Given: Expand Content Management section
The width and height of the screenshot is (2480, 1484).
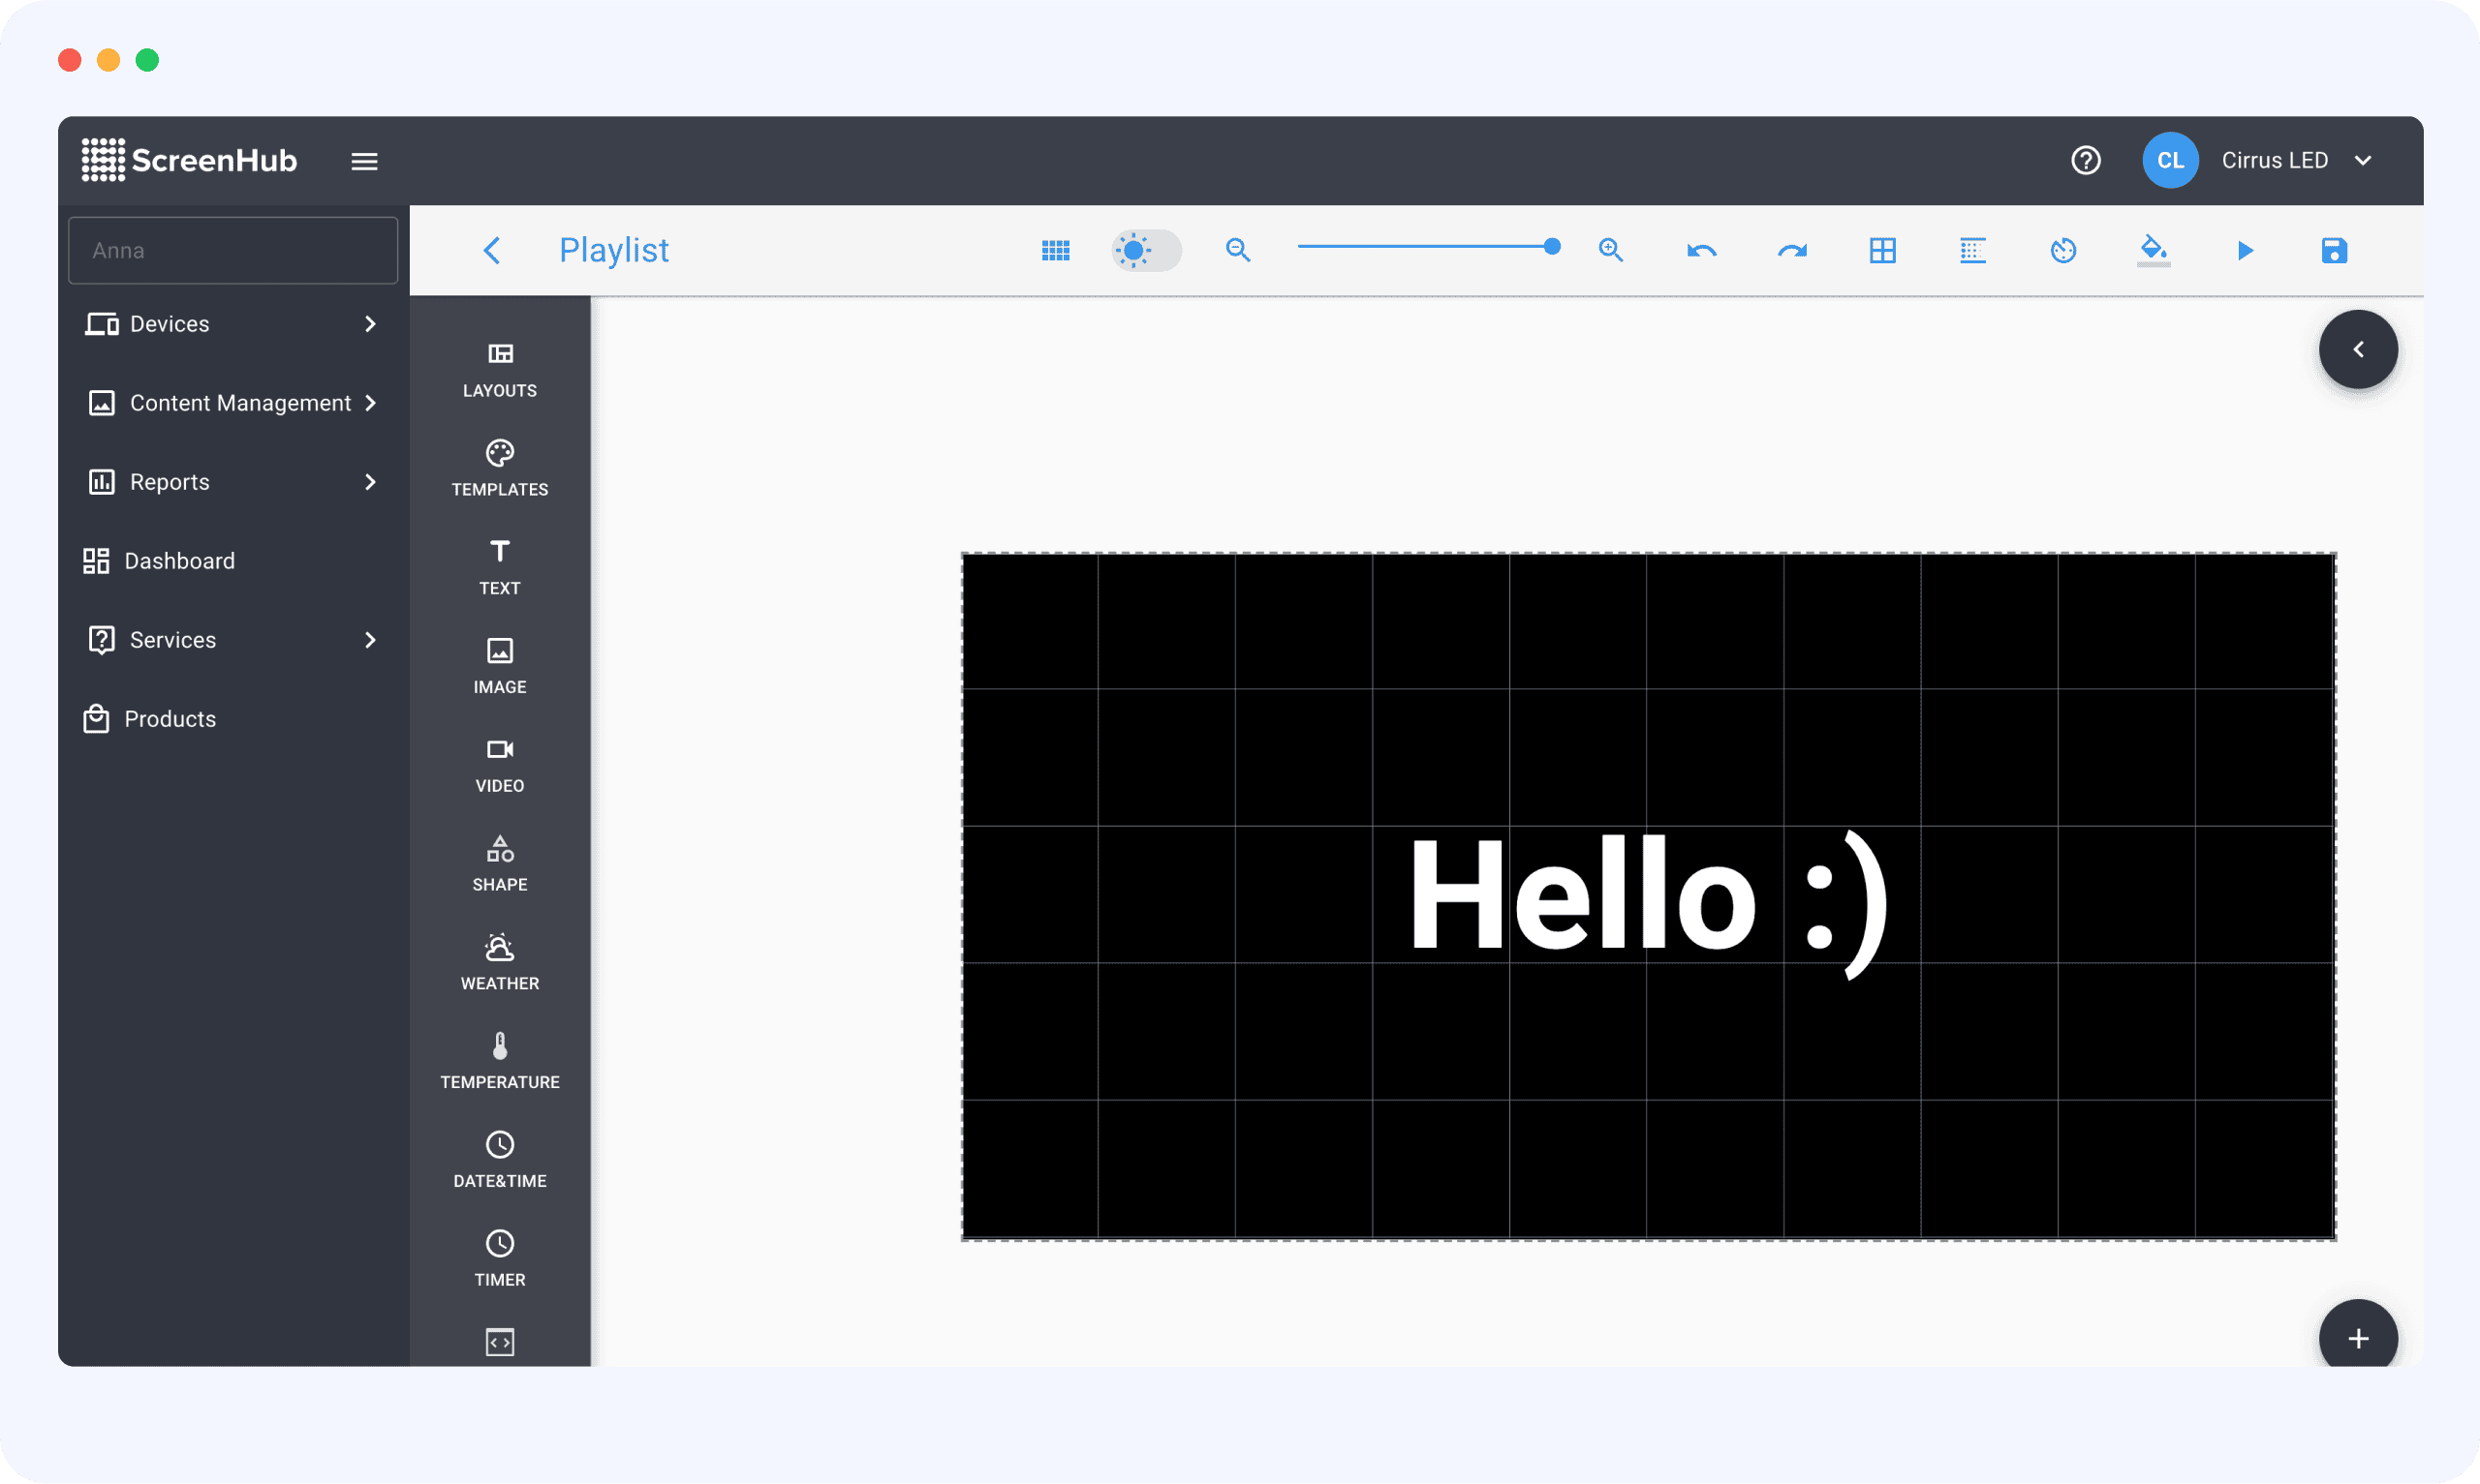Looking at the screenshot, I should pyautogui.click(x=233, y=403).
